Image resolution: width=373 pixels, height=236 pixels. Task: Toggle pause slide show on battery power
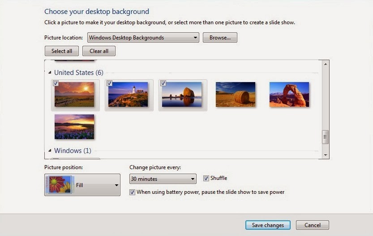coord(132,192)
